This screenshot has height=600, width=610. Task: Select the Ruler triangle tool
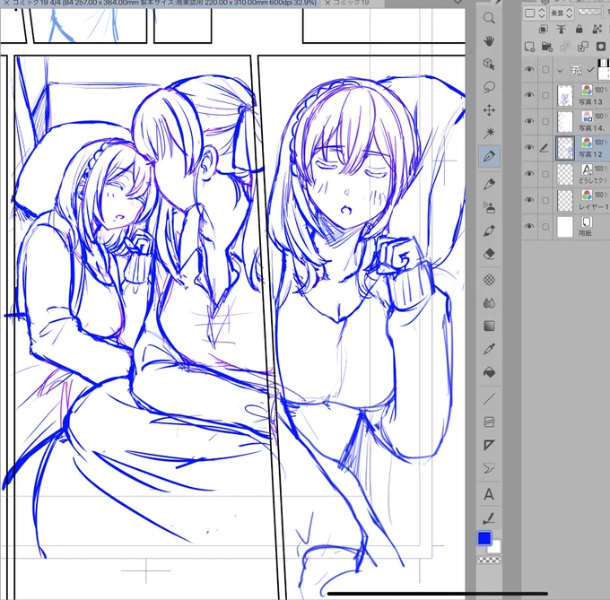[489, 445]
